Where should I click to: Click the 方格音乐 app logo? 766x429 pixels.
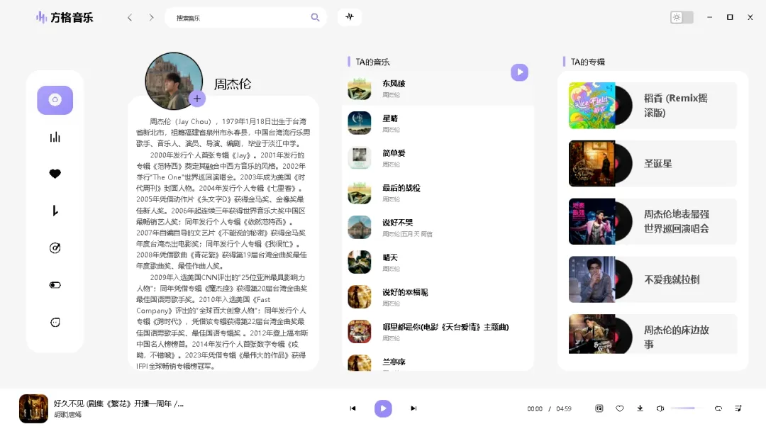tap(64, 18)
